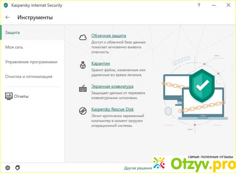Viewport: 236px width, 173px height.
Task: Select the Защита tab in sidebar
Action: 12,33
